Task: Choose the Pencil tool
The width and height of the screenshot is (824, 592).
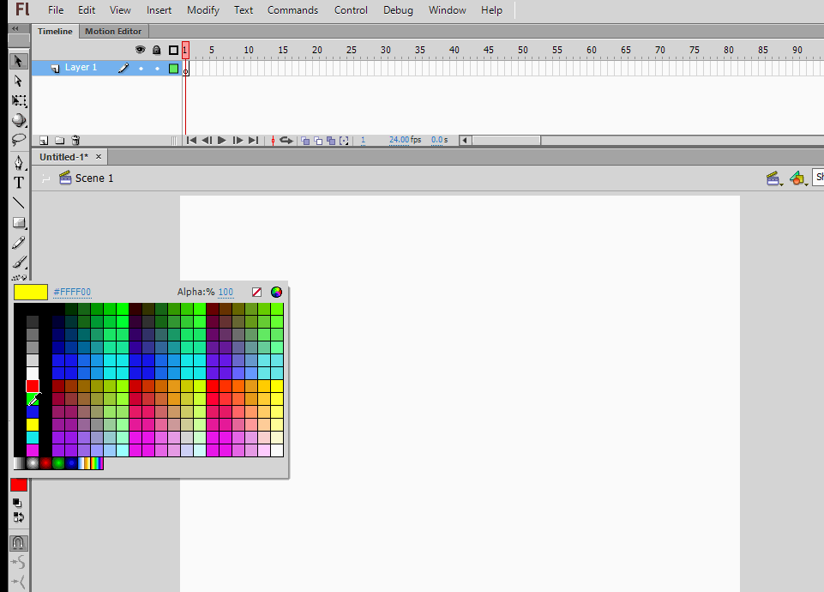Action: (18, 244)
